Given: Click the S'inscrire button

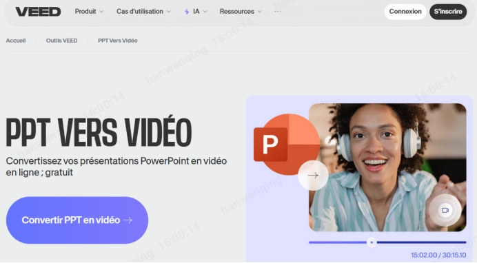Looking at the screenshot, I should coord(448,12).
